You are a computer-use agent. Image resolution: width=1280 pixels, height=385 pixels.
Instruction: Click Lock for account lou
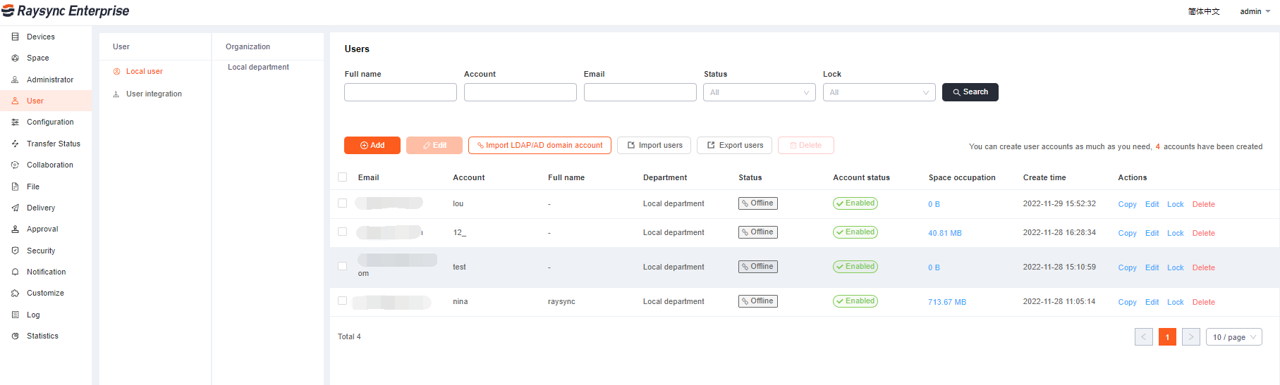coord(1176,204)
